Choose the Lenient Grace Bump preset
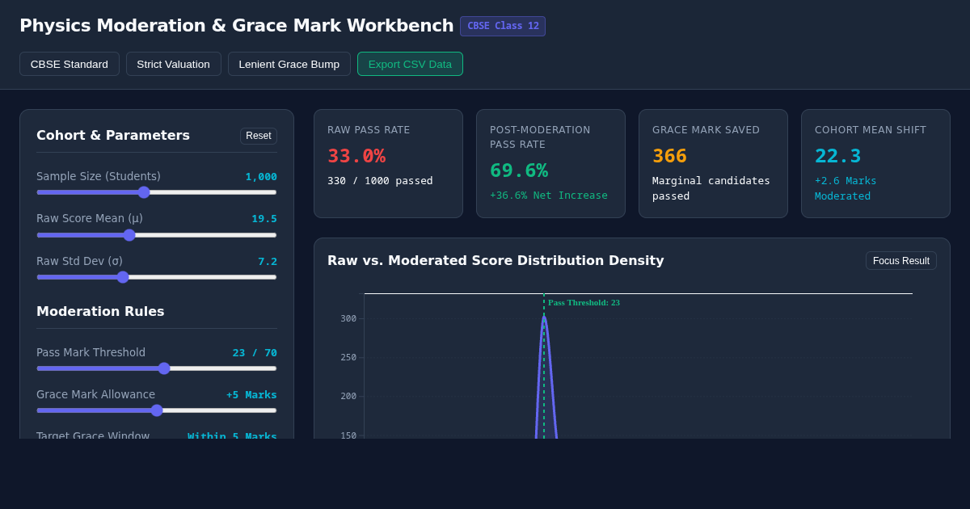The width and height of the screenshot is (970, 509). pyautogui.click(x=289, y=64)
